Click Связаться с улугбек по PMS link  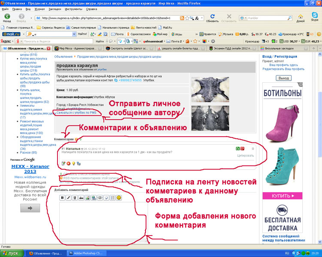coord(76,113)
